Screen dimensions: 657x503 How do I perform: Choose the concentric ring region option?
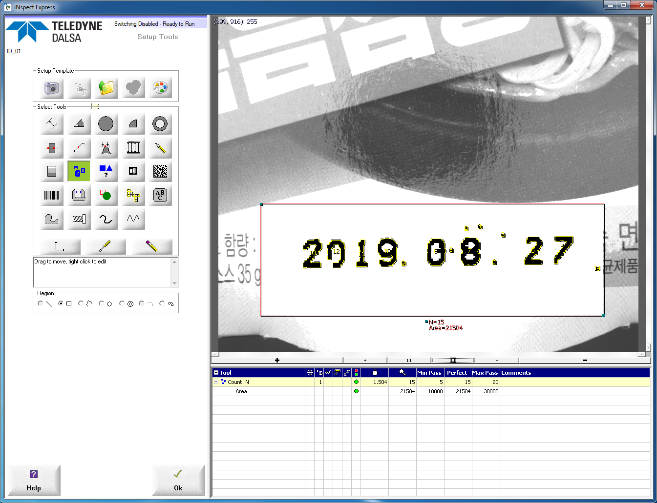(122, 303)
